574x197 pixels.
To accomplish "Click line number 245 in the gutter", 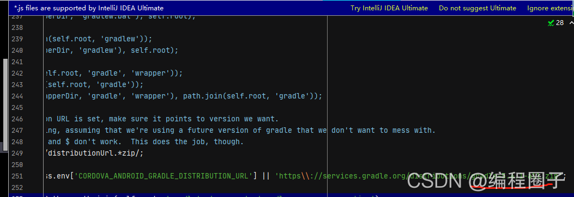I will (x=17, y=107).
